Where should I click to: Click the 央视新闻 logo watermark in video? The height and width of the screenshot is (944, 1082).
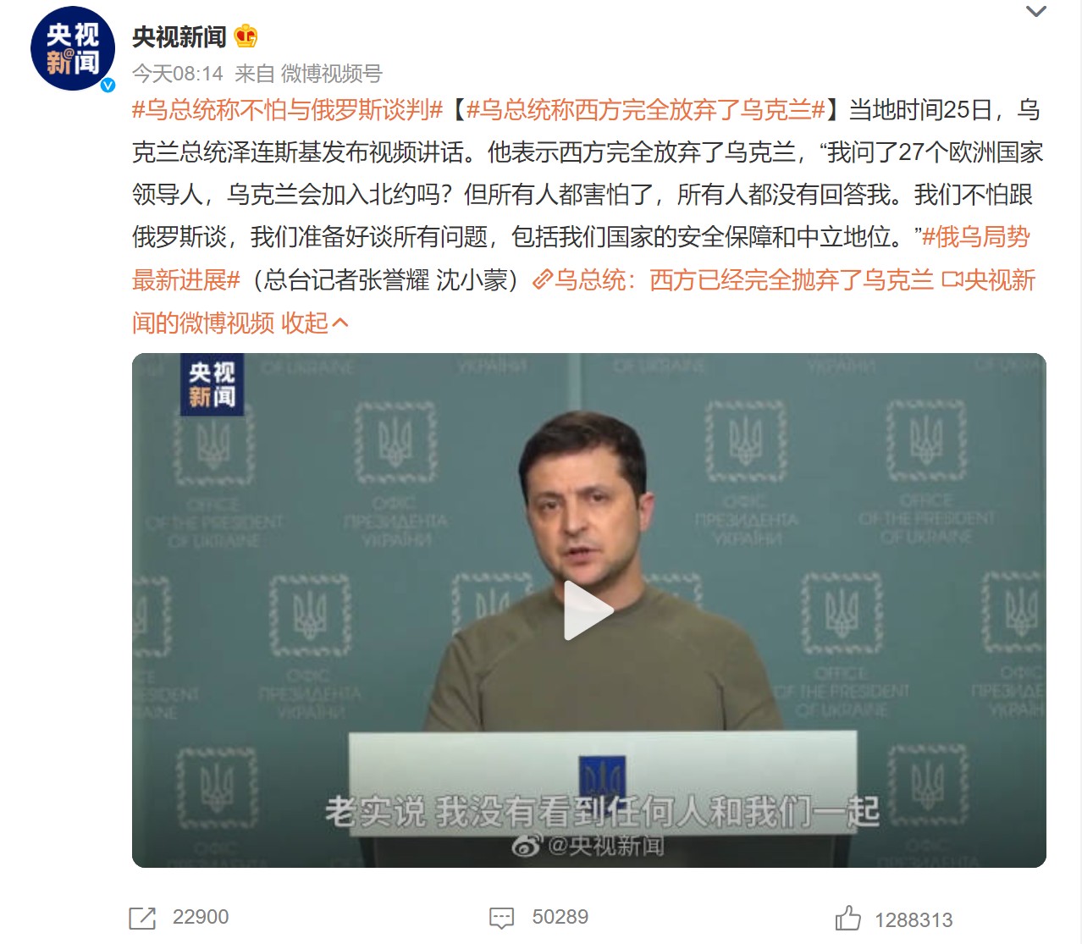pos(212,385)
